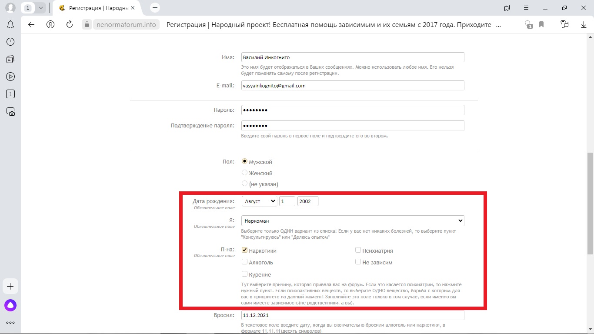Select the Женский gender radio button

click(x=244, y=173)
